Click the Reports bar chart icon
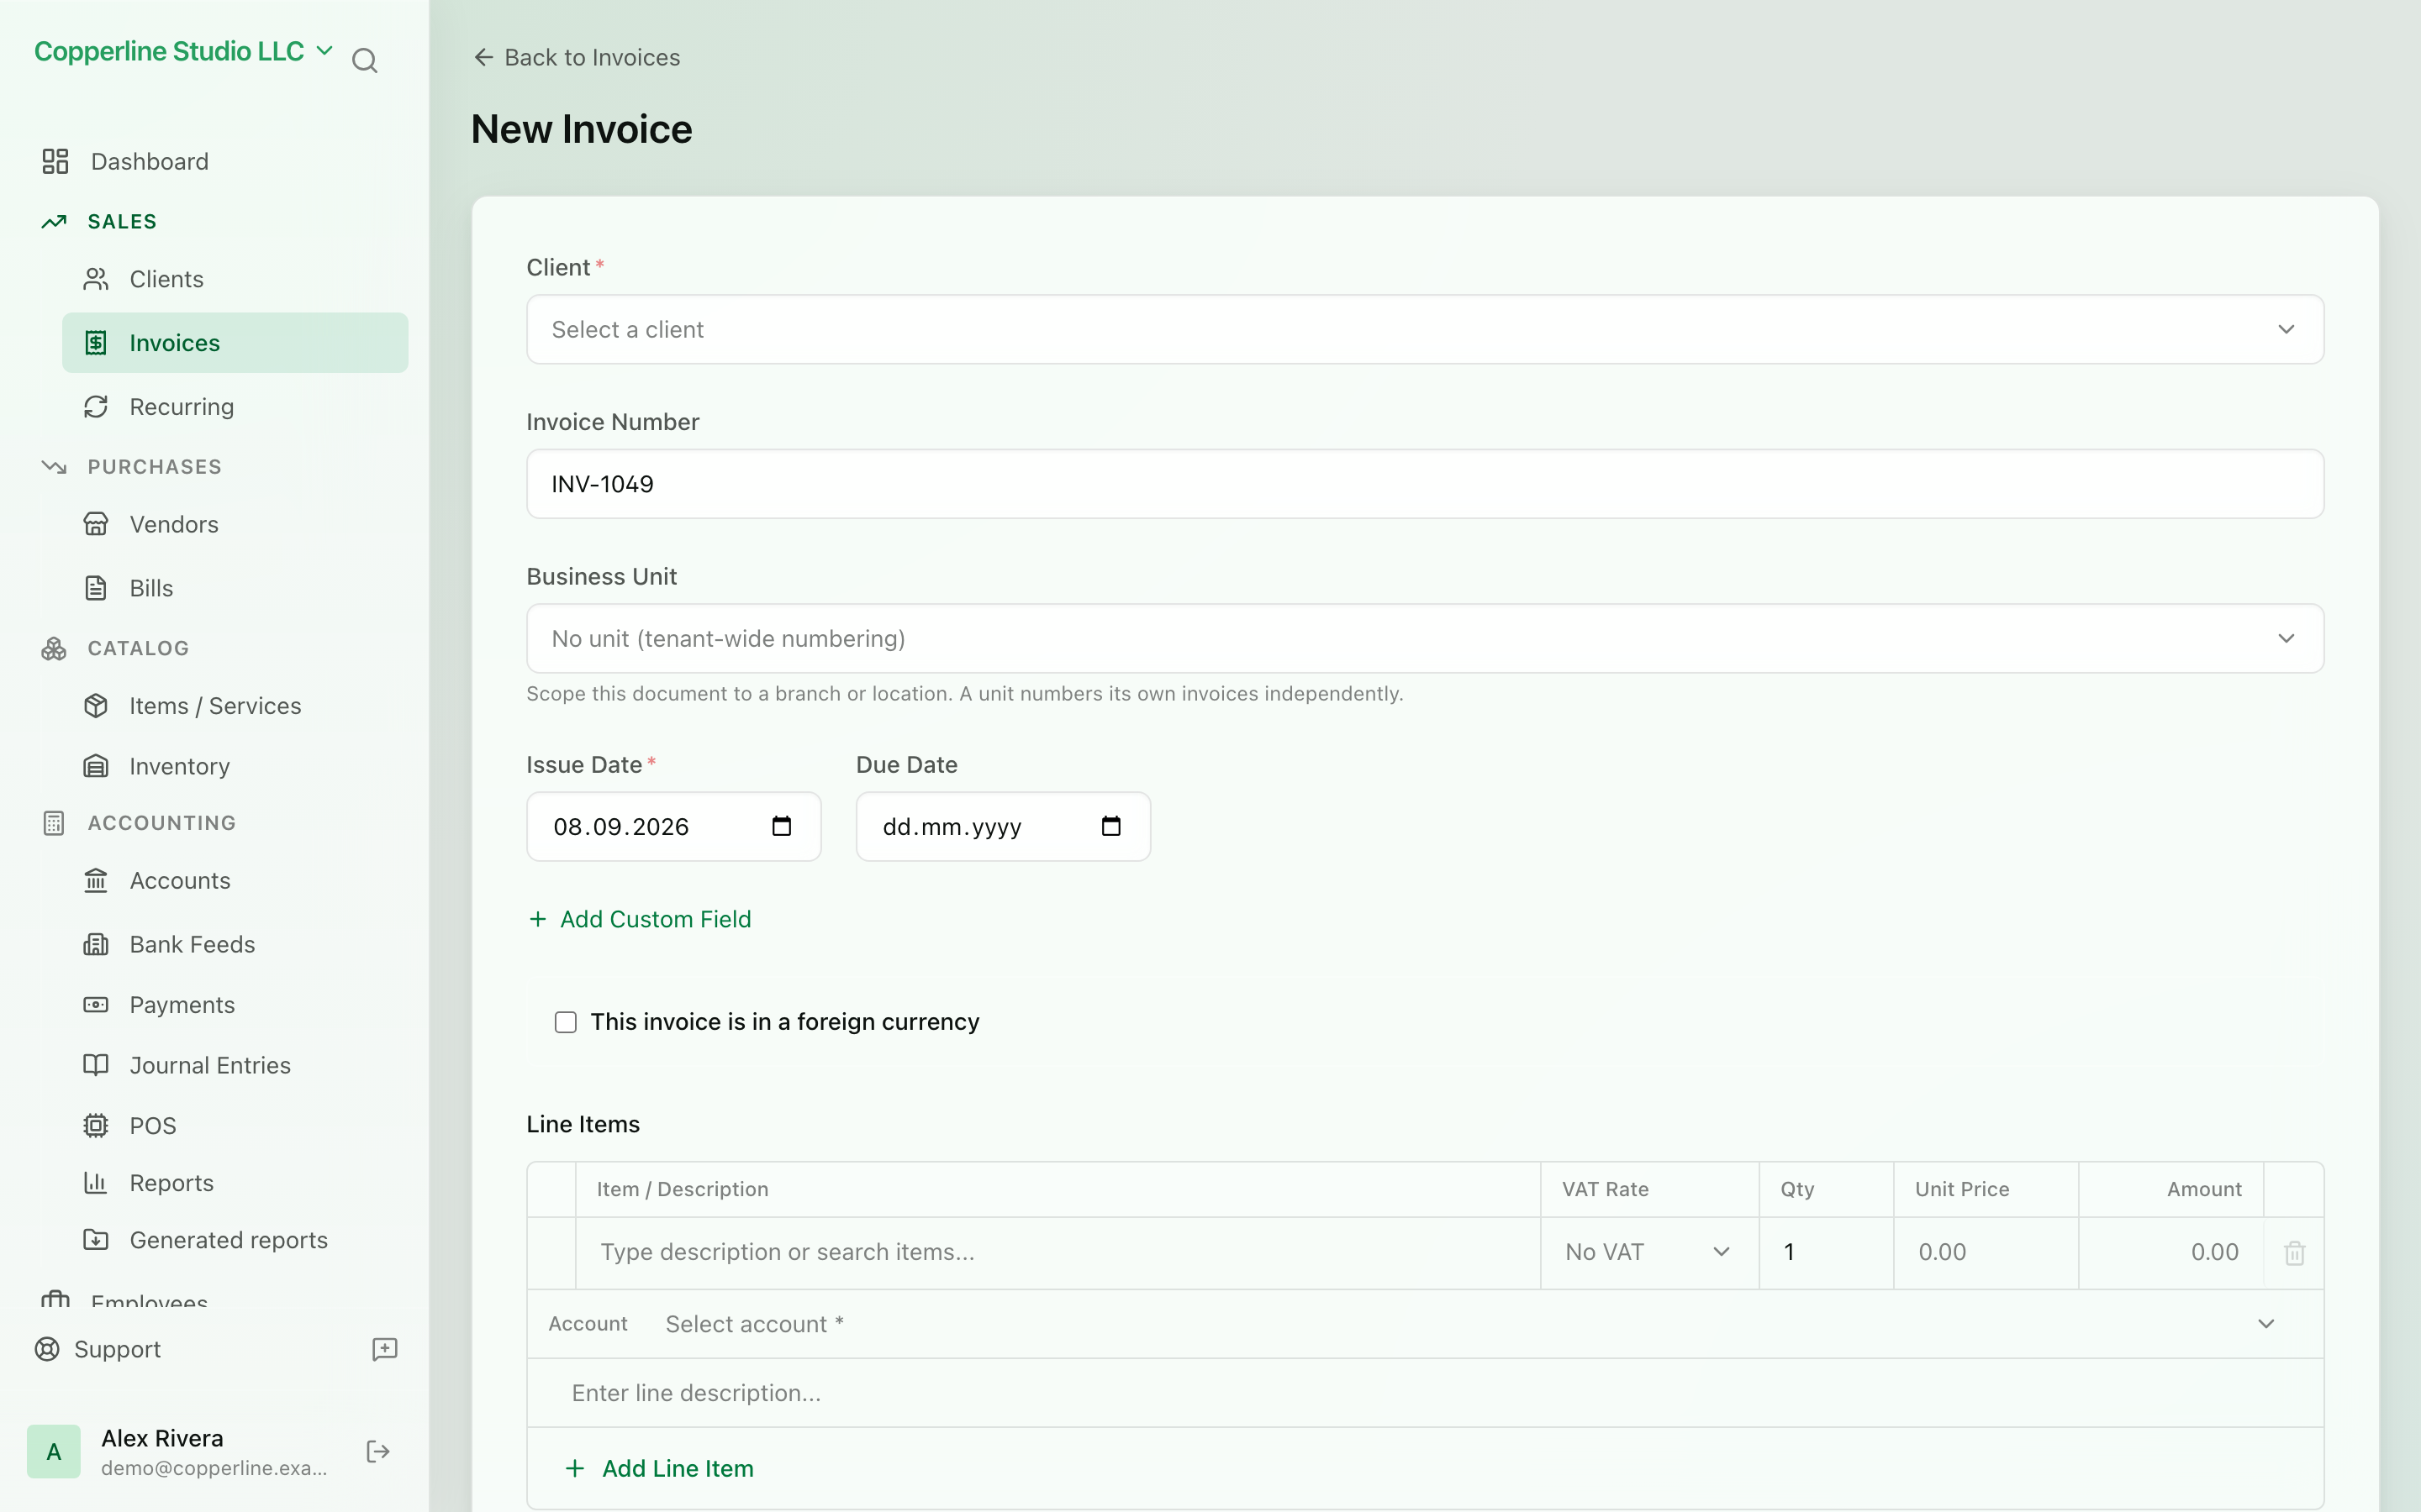Screen dimensions: 2421x1512 [x=96, y=1183]
